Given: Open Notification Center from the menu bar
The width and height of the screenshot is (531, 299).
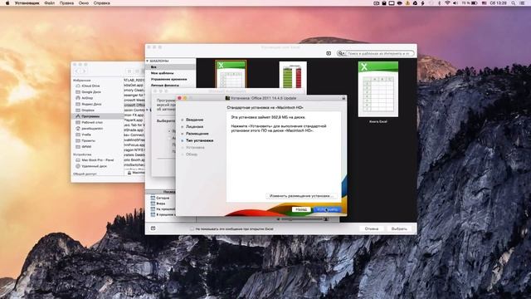Looking at the screenshot, I should coord(522,3).
